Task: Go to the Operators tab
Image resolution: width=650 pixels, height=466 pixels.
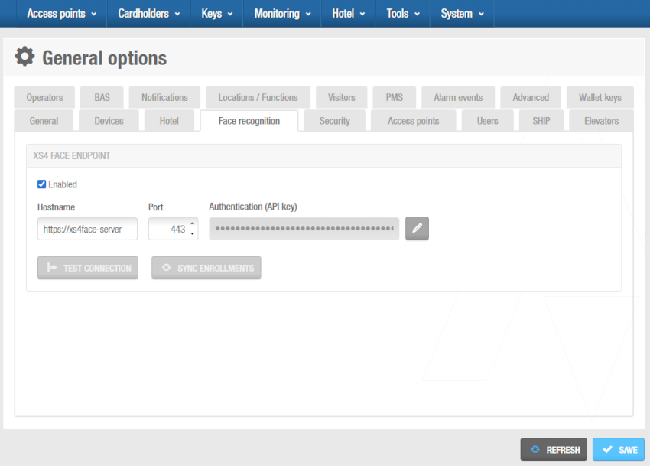Action: tap(44, 98)
